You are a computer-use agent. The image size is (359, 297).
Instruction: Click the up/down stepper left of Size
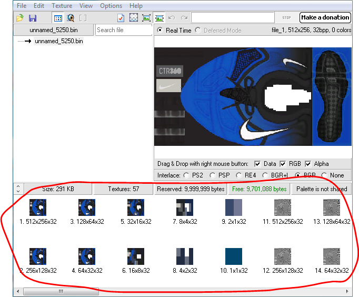(x=18, y=189)
